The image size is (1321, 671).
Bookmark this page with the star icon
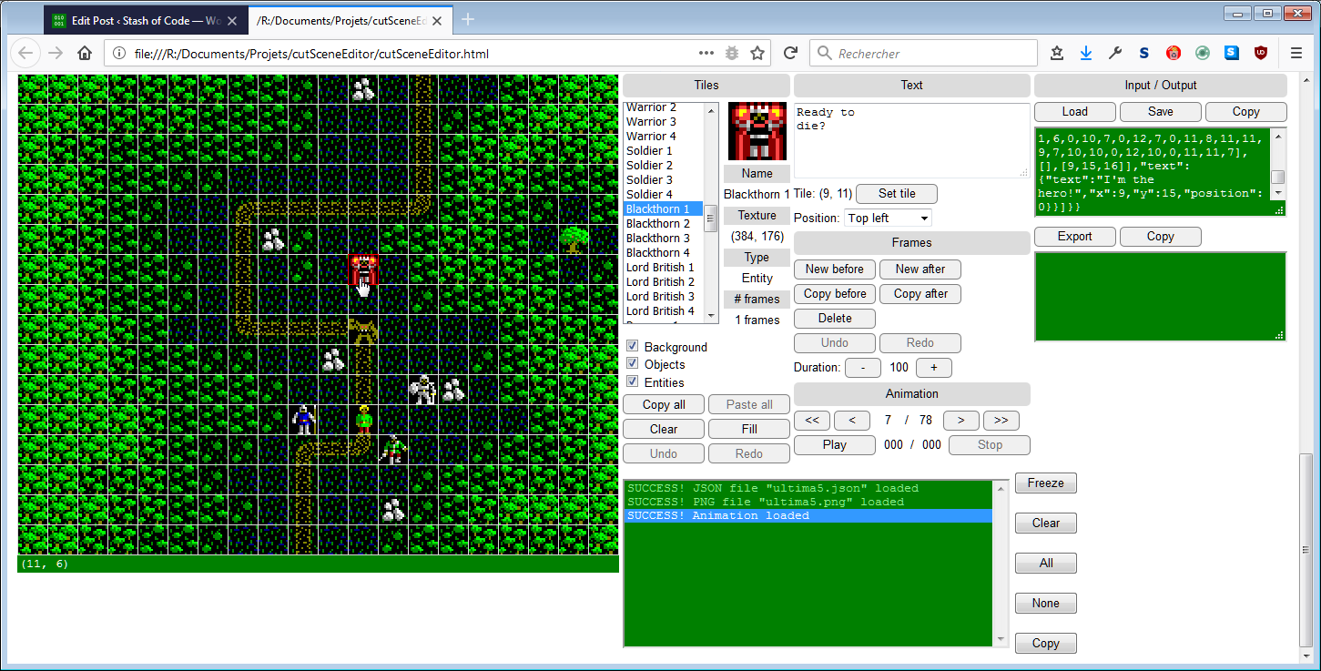[x=757, y=54]
